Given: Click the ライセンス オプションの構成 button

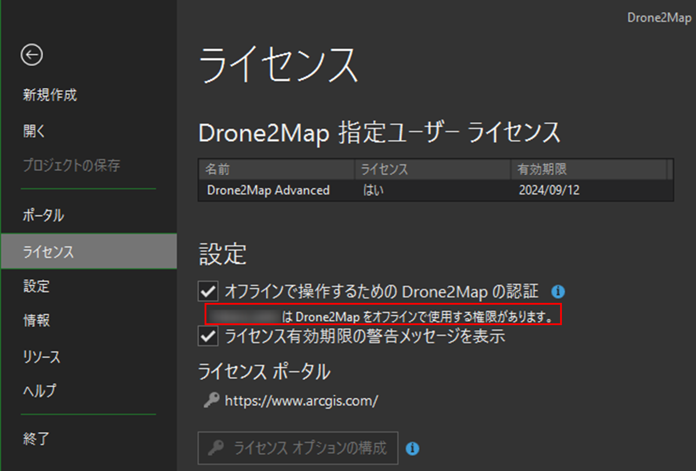Looking at the screenshot, I should (298, 448).
